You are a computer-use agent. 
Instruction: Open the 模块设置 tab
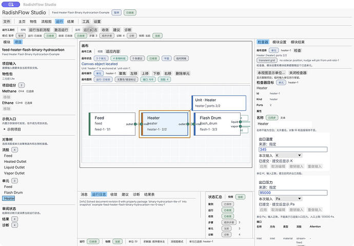tap(279, 42)
